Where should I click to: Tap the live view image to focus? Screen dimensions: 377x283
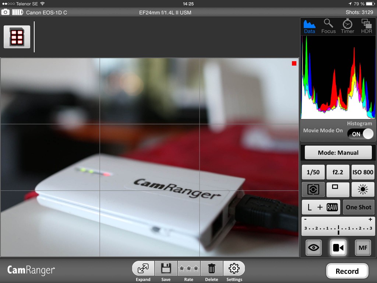(x=149, y=157)
